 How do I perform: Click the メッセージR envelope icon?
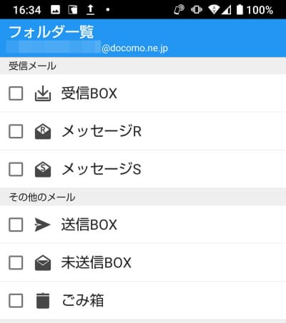tap(43, 131)
